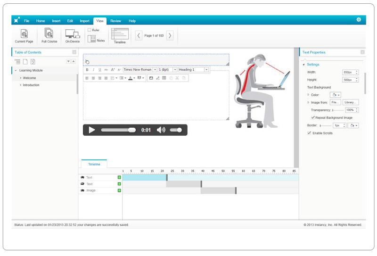Image resolution: width=377 pixels, height=256 pixels.
Task: Uncheck Enable Scrolls
Action: 309,133
